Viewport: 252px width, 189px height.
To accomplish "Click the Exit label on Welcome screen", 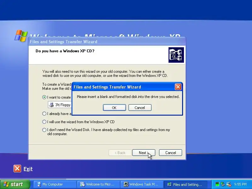I will coord(28,169).
